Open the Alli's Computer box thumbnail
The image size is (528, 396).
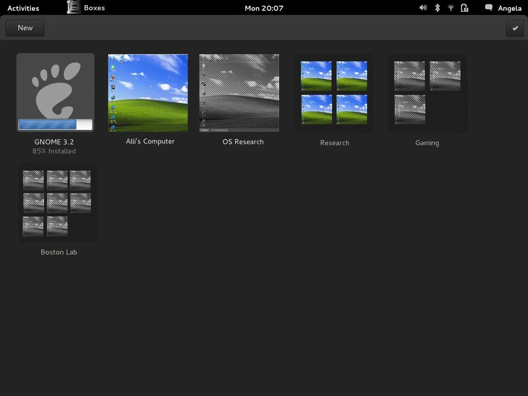click(x=148, y=93)
